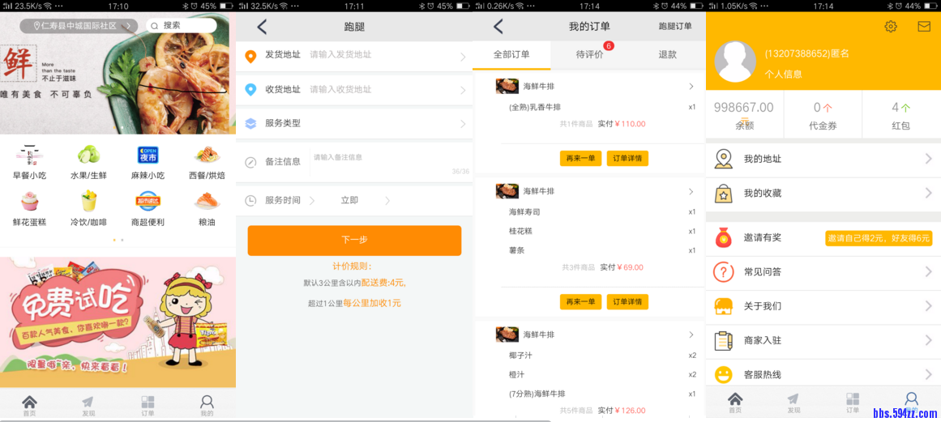Tap 发现 paper plane icon on first screen

tap(88, 402)
